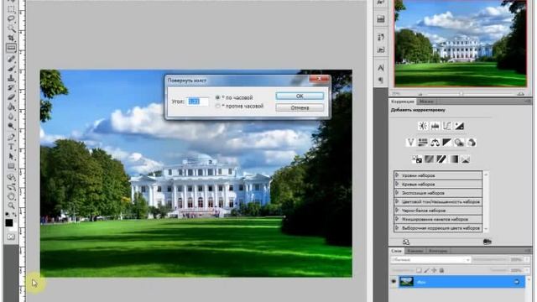537x302 pixels.
Task: Select the History Brush tool
Action: (11, 87)
